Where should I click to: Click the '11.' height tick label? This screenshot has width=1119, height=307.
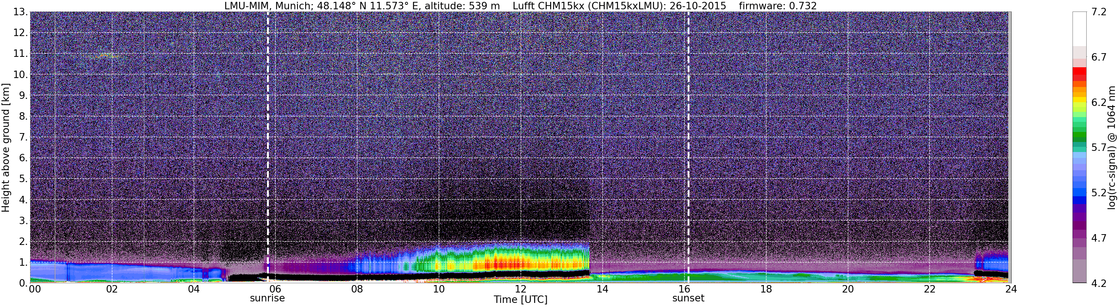[x=20, y=54]
